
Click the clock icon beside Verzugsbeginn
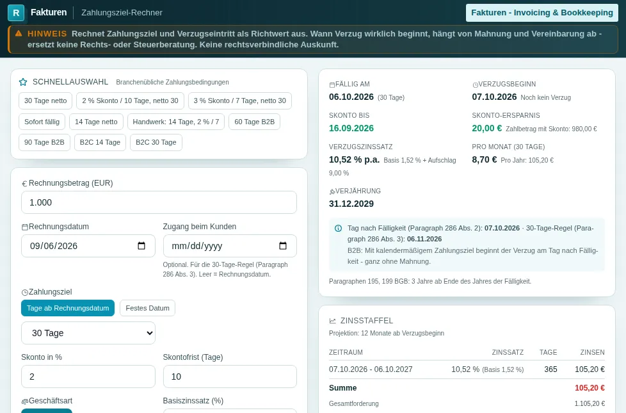[x=475, y=85]
